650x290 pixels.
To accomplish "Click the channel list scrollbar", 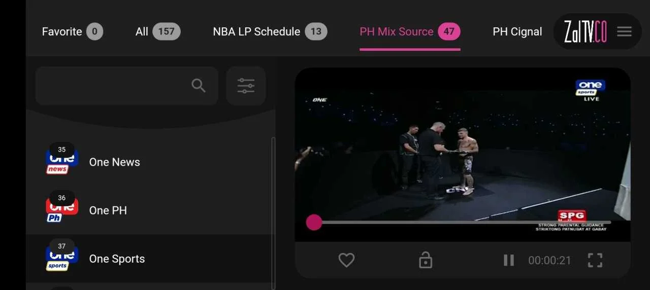I will [274, 213].
